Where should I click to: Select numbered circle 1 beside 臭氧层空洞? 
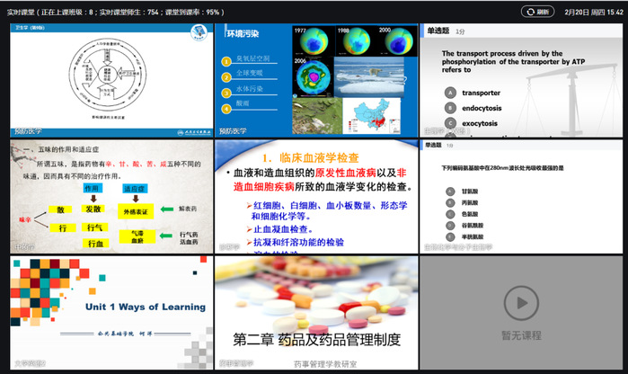226,61
